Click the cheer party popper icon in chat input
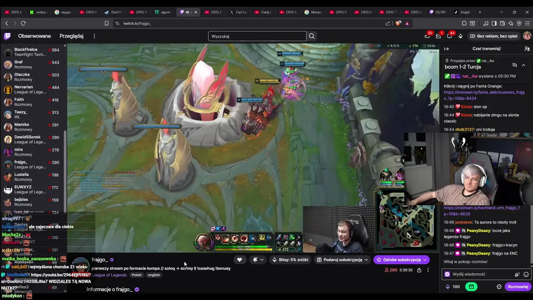Viewport: 533px width, 300px height. [517, 274]
